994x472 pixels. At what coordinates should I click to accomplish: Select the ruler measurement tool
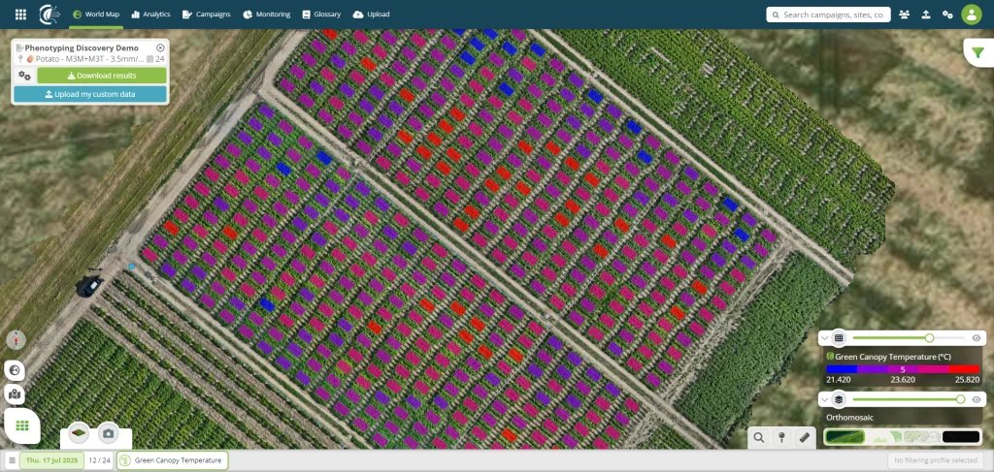[805, 437]
